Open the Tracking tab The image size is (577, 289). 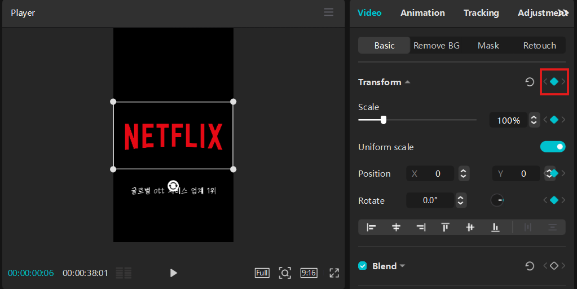[x=481, y=13]
